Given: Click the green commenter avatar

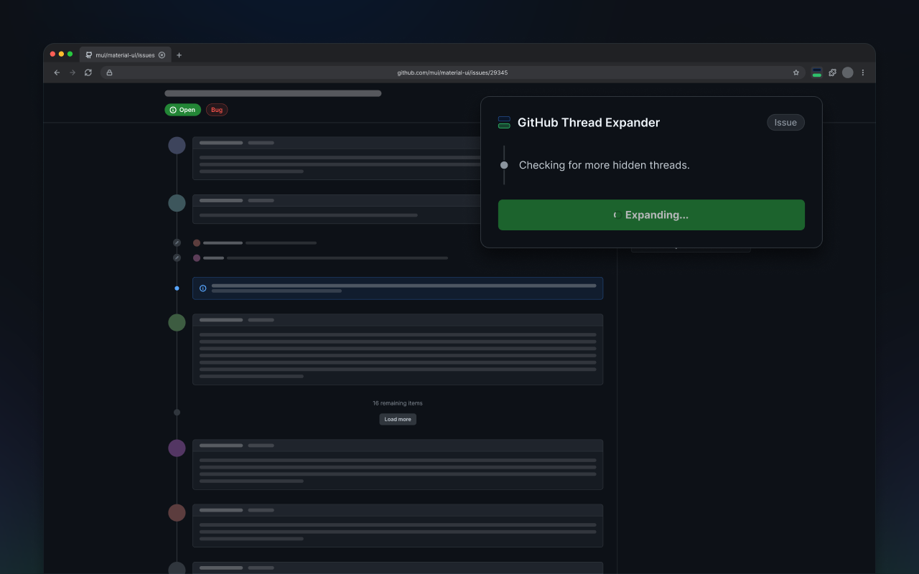Looking at the screenshot, I should [177, 323].
